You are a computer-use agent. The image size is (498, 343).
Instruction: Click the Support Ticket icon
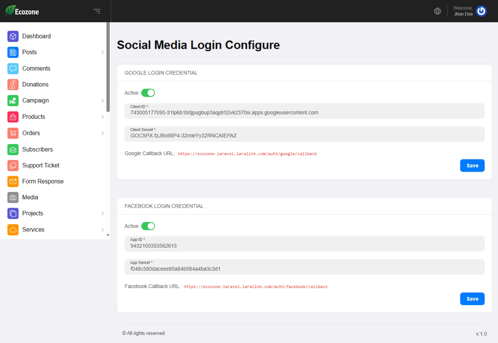13,165
